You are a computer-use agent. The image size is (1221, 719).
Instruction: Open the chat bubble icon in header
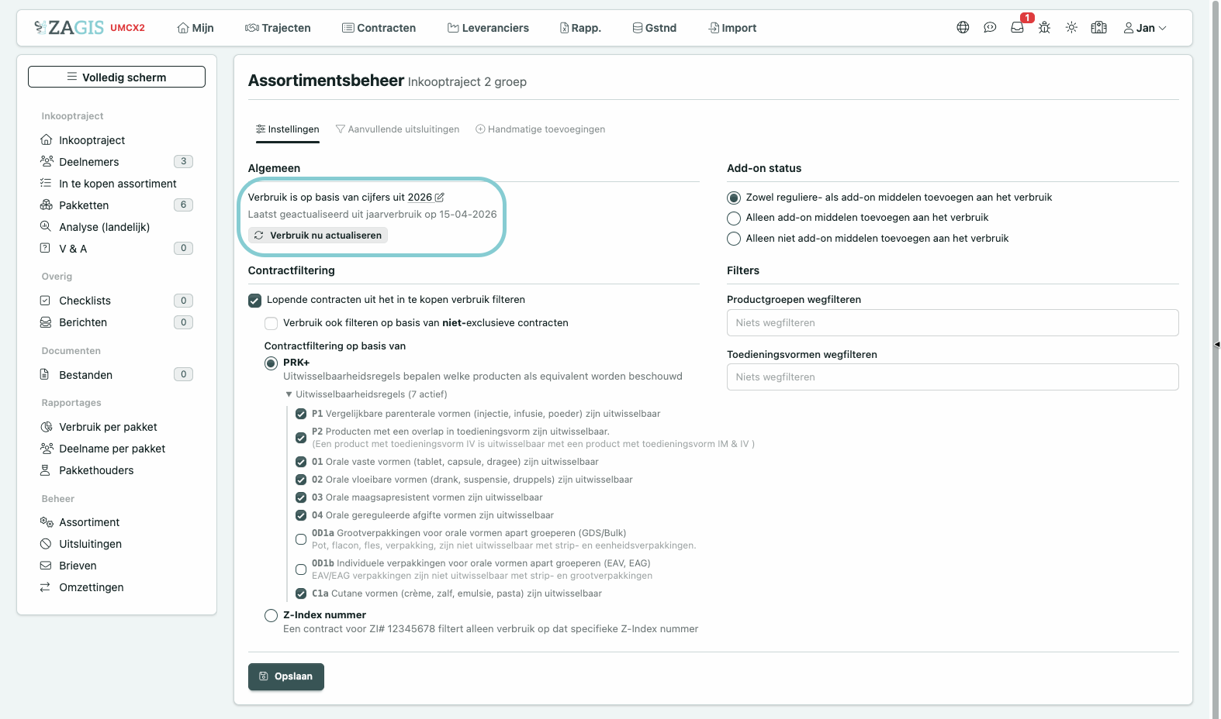(x=990, y=27)
